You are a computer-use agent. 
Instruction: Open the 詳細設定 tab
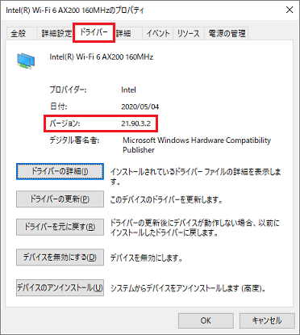point(56,34)
